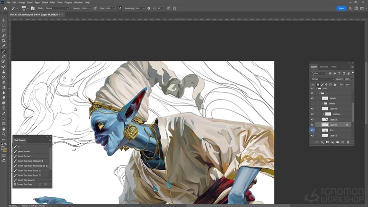Toggle pressure for opacity

95,8
